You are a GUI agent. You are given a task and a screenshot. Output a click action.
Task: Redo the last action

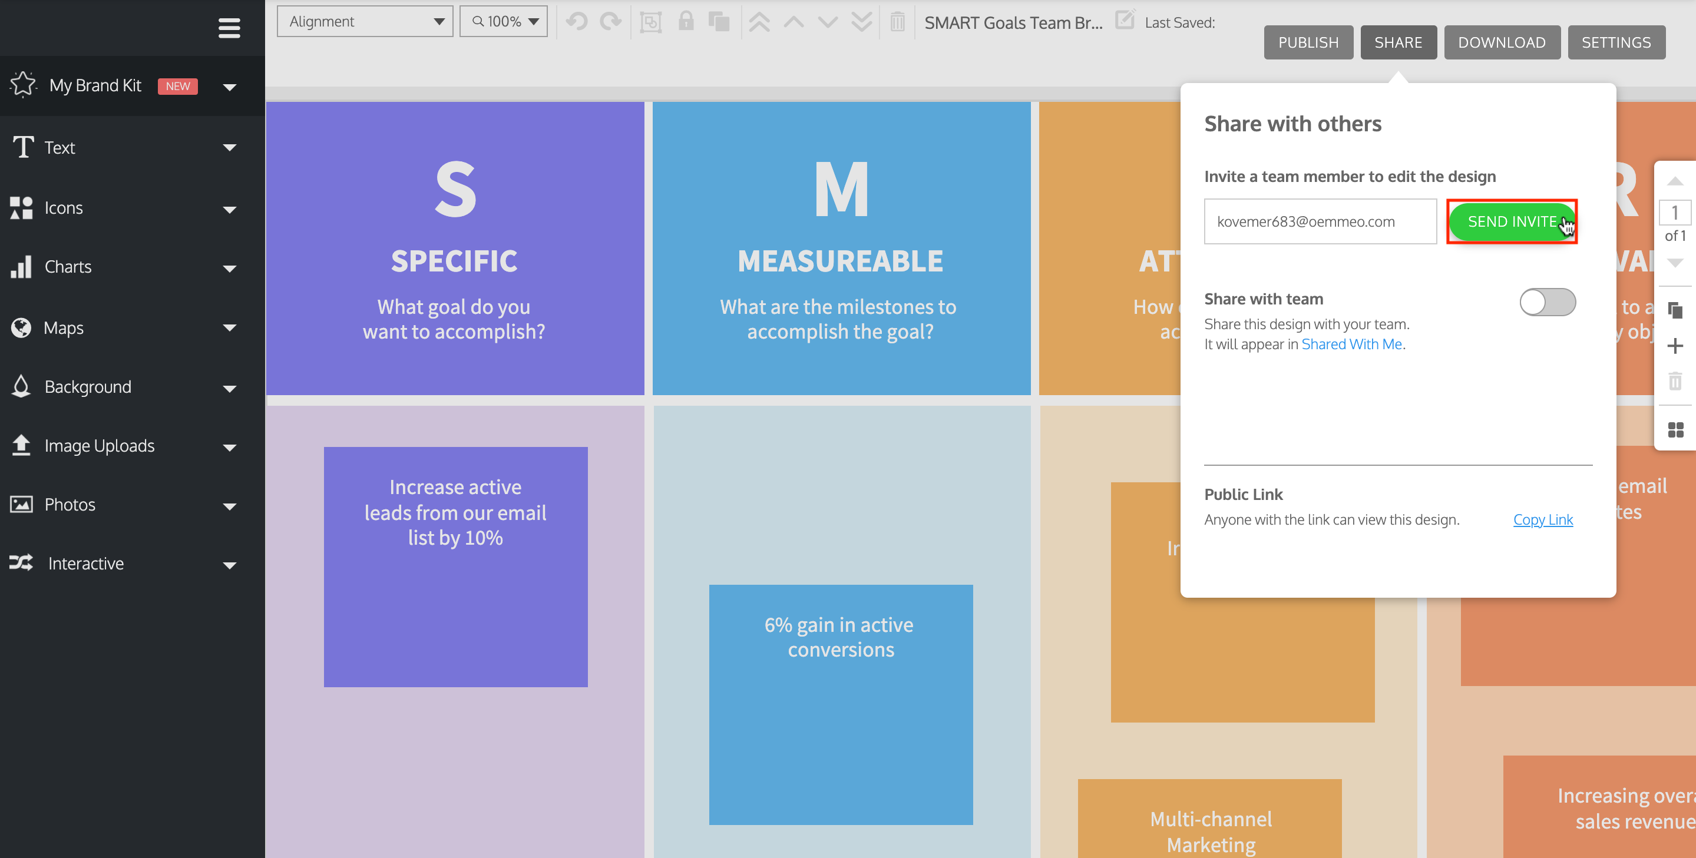coord(610,22)
